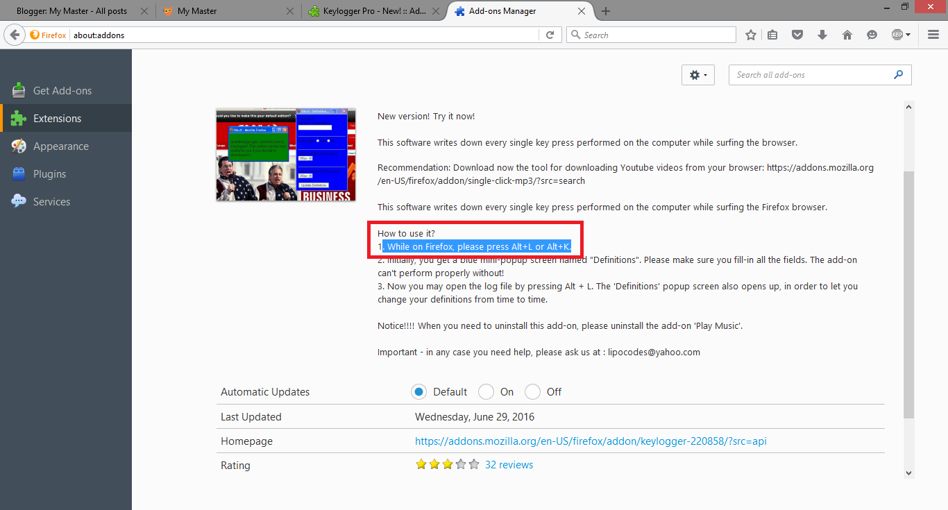Expand the ABP toolbar dropdown arrow
Image resolution: width=948 pixels, height=510 pixels.
(908, 35)
